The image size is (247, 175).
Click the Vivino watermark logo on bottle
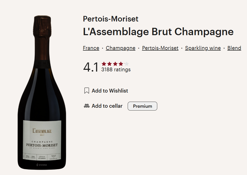[41, 165]
